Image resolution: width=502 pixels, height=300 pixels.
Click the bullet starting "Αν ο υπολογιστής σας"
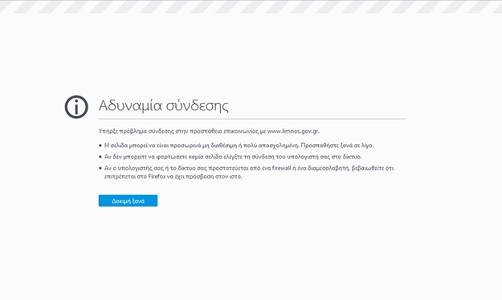point(249,172)
